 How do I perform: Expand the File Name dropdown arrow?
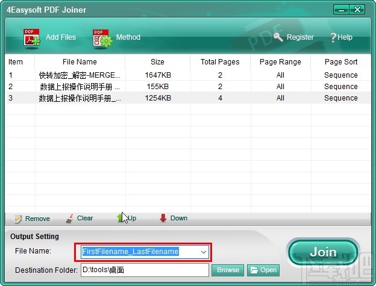(x=204, y=252)
